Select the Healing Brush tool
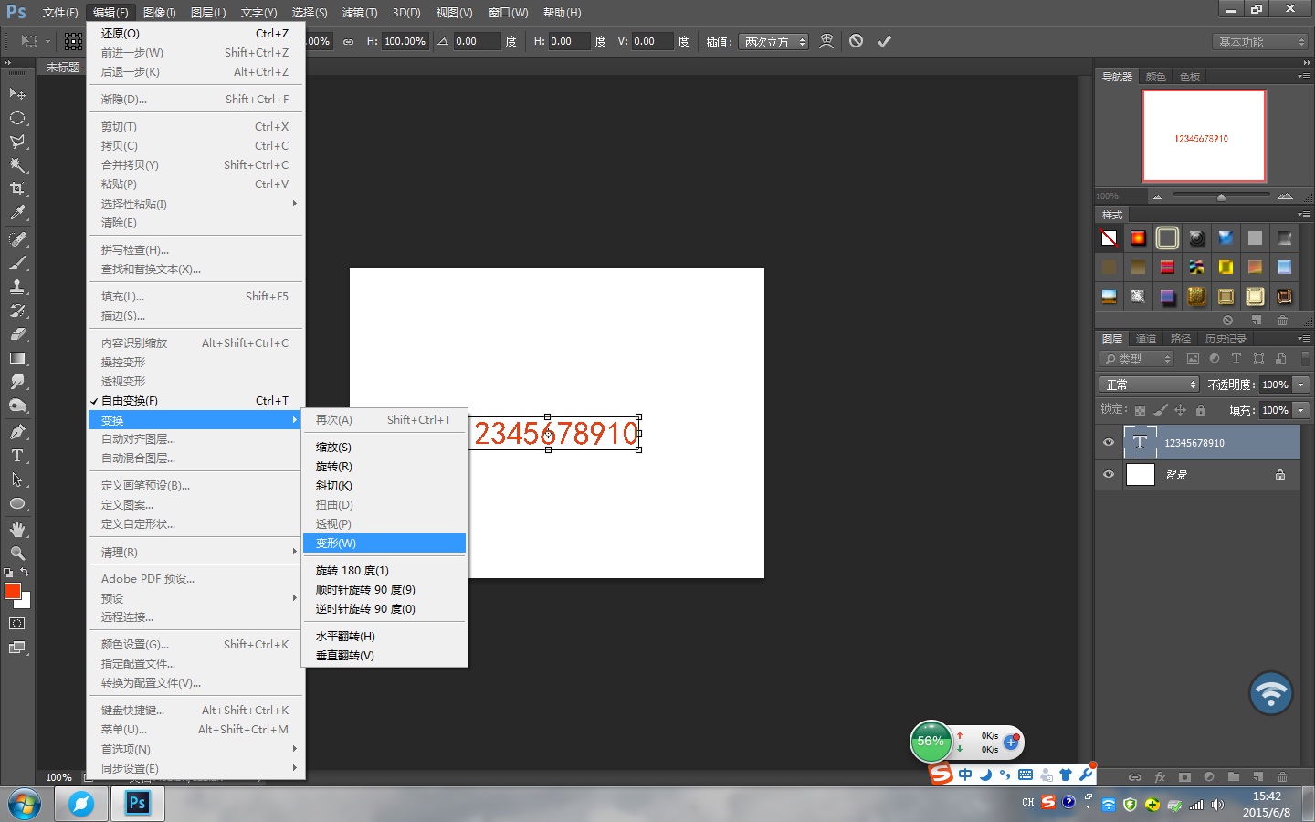Image resolution: width=1315 pixels, height=822 pixels. (x=17, y=239)
